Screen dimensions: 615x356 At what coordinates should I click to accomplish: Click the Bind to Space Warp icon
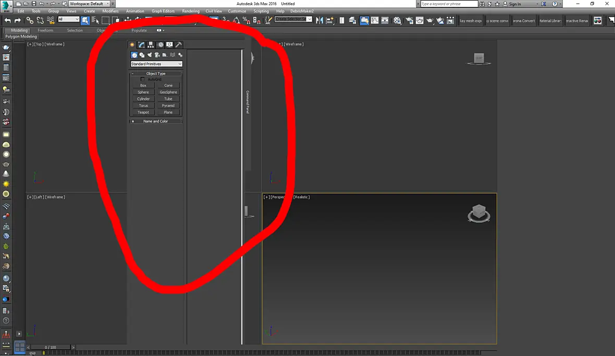[51, 20]
